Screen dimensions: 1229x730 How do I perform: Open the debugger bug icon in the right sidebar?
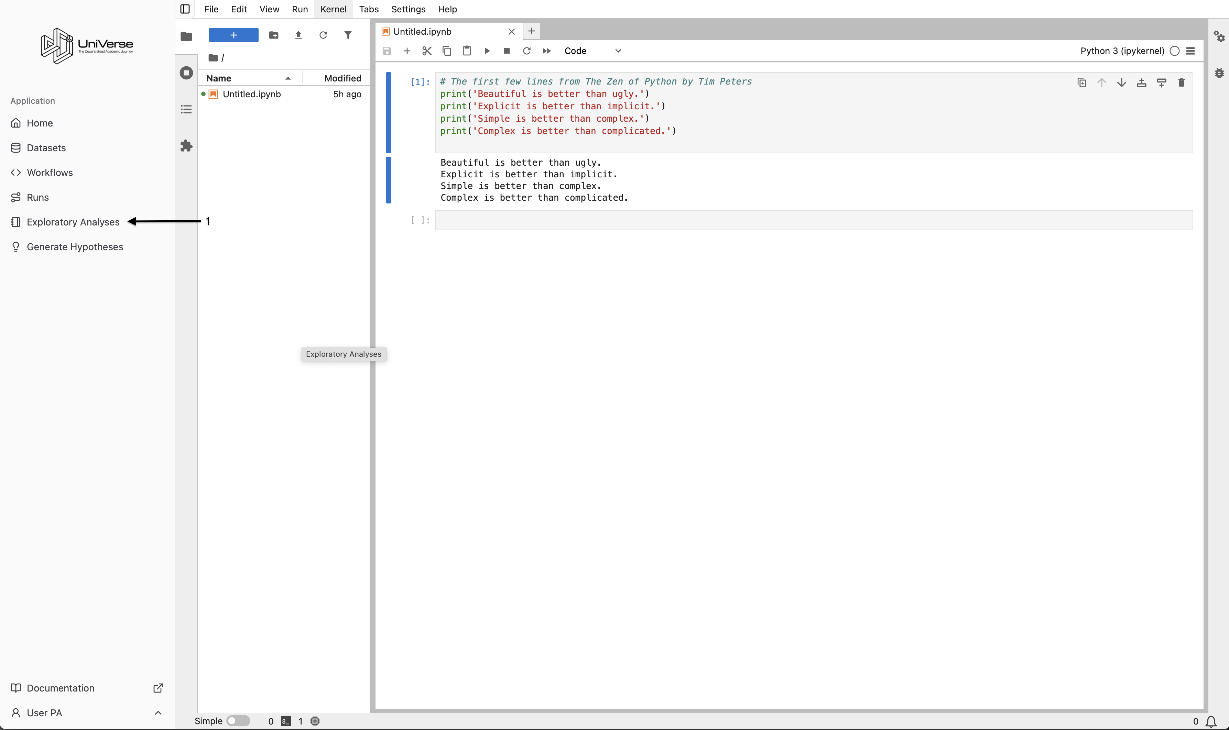coord(1219,73)
